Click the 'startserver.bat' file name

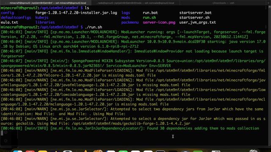196,13
